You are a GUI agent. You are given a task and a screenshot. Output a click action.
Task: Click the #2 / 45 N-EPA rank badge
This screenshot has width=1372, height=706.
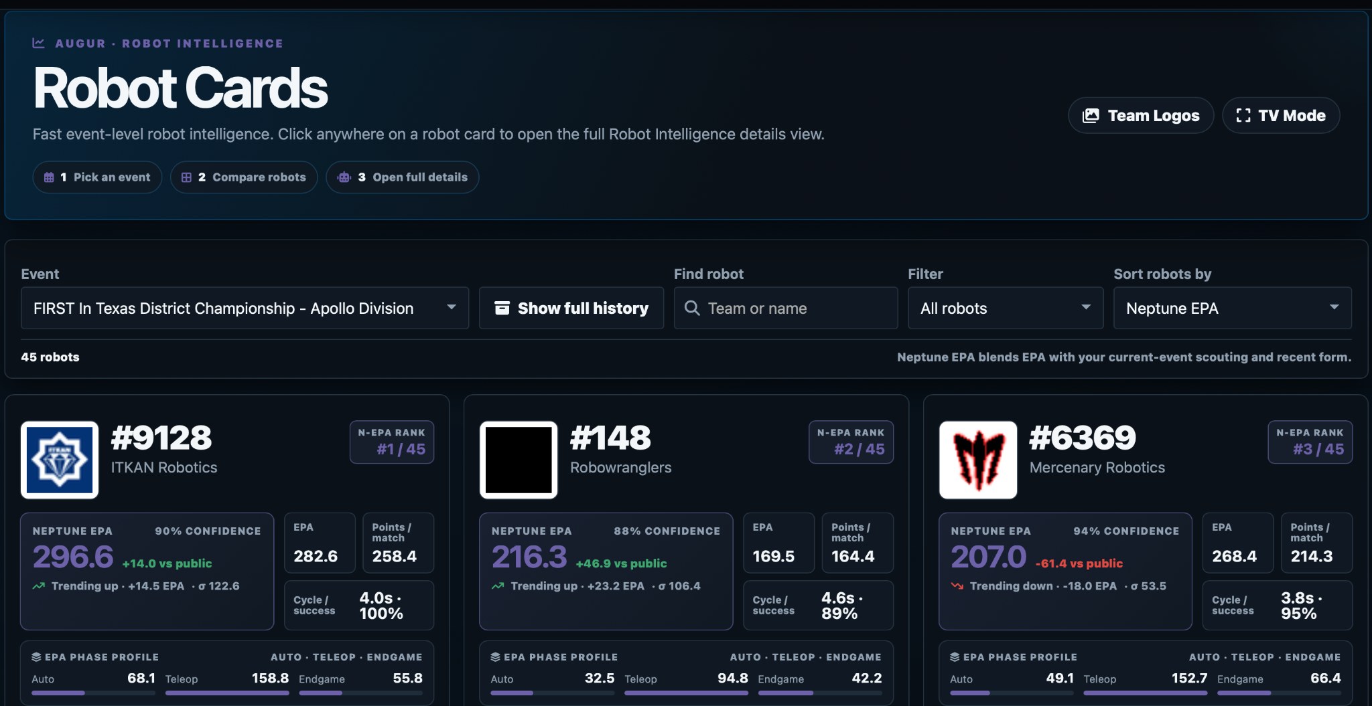coord(851,442)
